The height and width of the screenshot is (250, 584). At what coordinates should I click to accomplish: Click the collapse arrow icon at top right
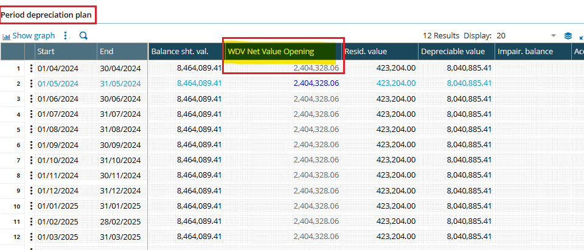tap(581, 36)
